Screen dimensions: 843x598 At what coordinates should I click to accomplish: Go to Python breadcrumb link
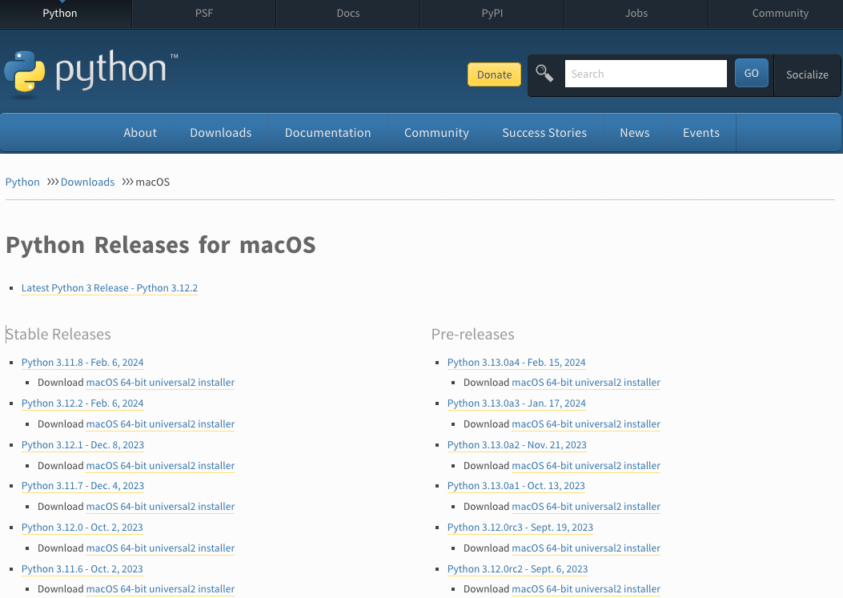[22, 183]
